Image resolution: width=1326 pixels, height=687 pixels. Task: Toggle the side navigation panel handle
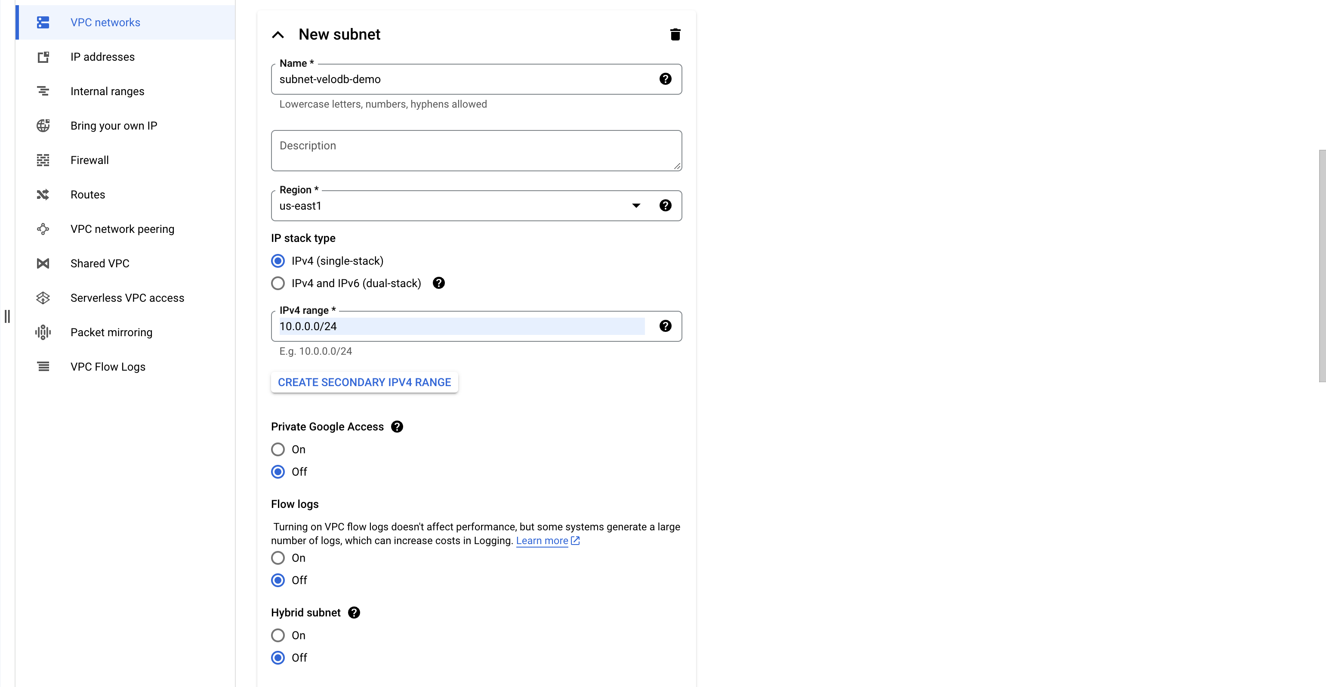(x=7, y=316)
